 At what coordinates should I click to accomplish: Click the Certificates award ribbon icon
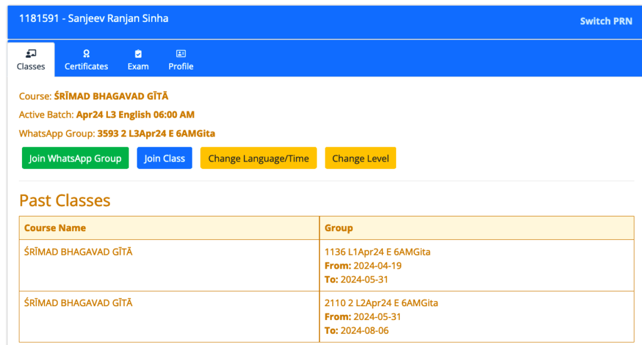coord(87,54)
